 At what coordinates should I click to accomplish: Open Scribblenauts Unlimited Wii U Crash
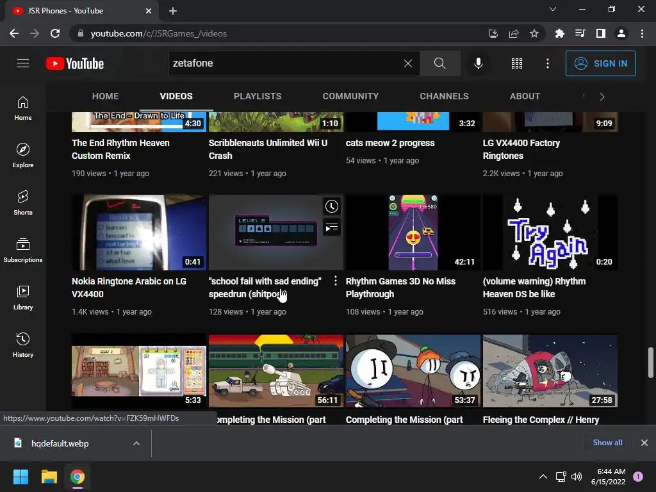click(x=268, y=149)
